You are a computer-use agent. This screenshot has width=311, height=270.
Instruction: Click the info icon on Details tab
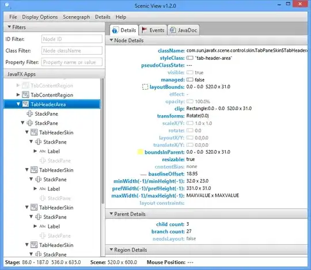pyautogui.click(x=115, y=31)
